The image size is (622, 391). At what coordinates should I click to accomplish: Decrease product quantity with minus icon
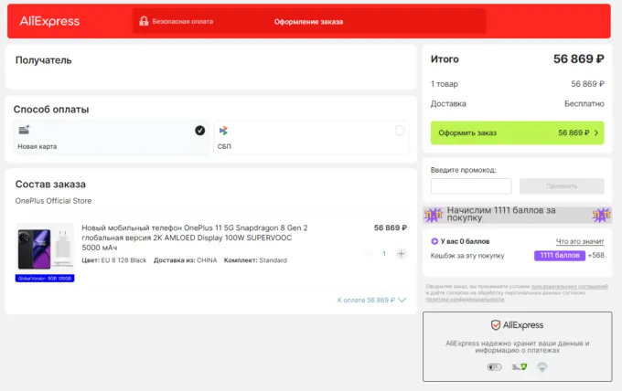click(x=368, y=253)
